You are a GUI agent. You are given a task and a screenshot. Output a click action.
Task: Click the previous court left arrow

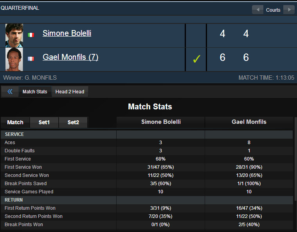click(257, 10)
